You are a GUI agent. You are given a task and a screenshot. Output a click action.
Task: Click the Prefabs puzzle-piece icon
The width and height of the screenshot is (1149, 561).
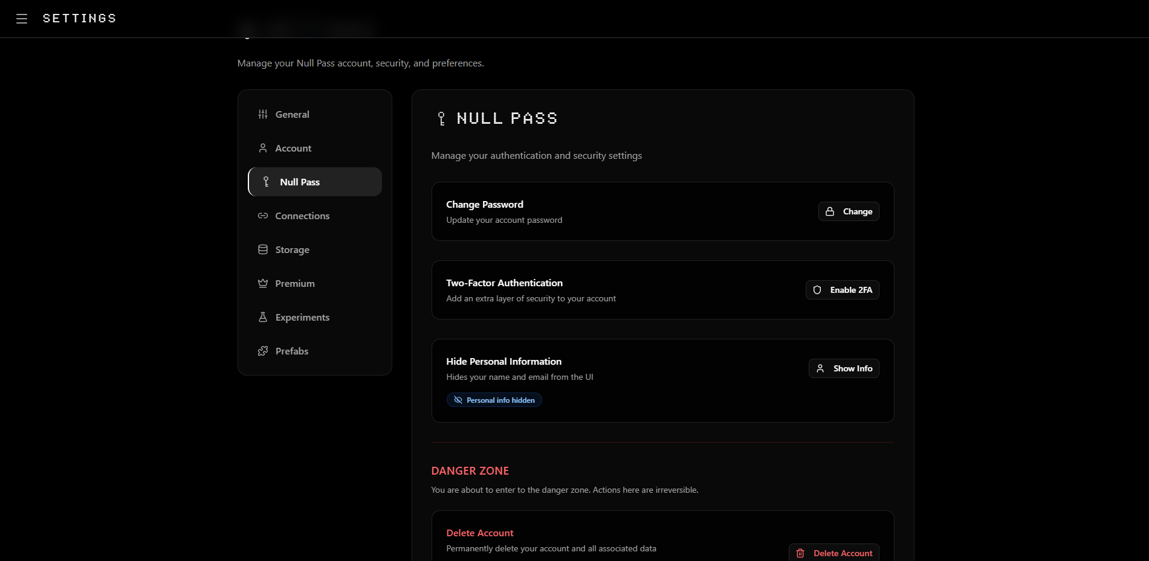point(263,351)
